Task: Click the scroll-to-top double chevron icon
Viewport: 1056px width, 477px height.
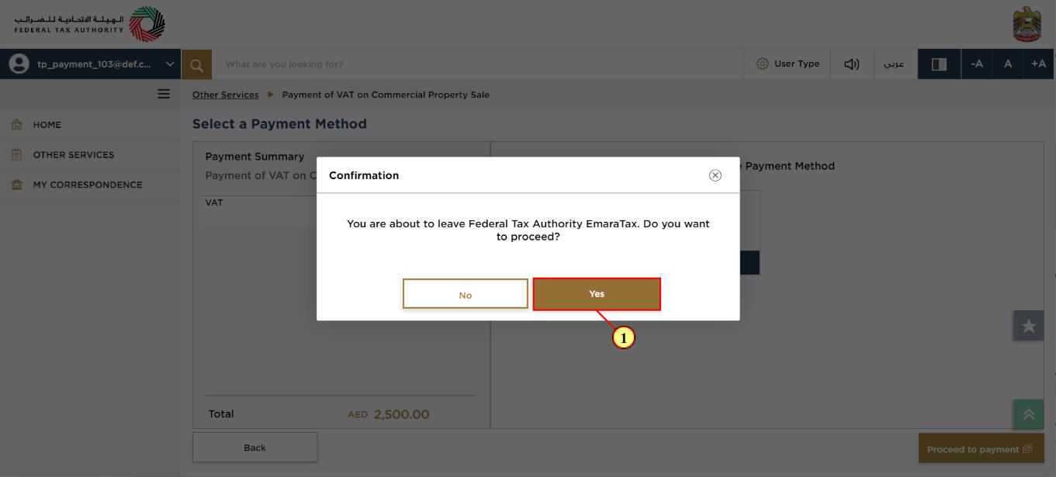Action: (x=1028, y=414)
